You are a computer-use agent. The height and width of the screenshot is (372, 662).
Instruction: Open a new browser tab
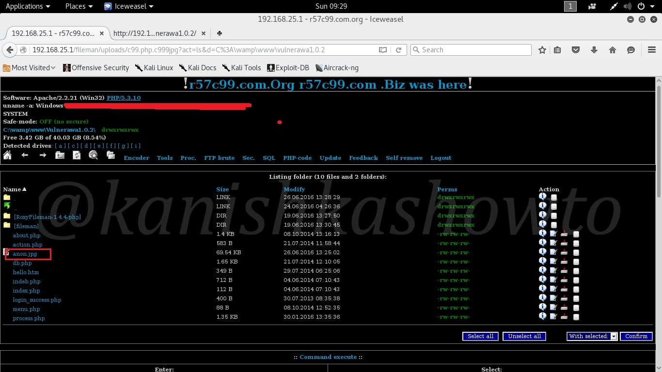pyautogui.click(x=220, y=33)
